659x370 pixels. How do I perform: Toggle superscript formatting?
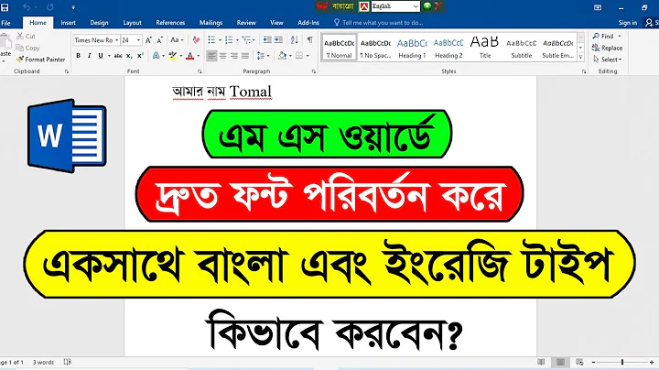(x=140, y=56)
